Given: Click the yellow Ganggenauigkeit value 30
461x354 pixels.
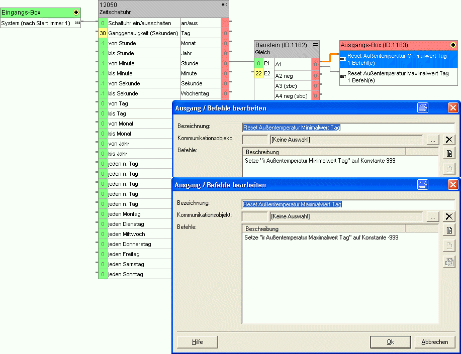Looking at the screenshot, I should pyautogui.click(x=103, y=33).
